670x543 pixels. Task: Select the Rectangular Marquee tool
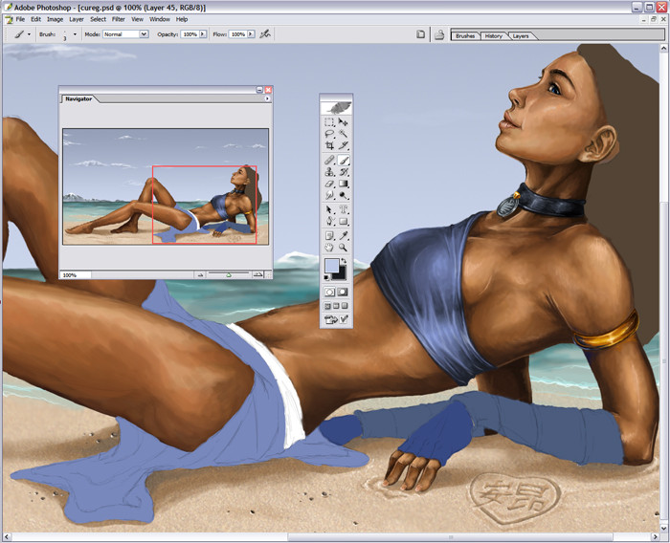coord(329,122)
